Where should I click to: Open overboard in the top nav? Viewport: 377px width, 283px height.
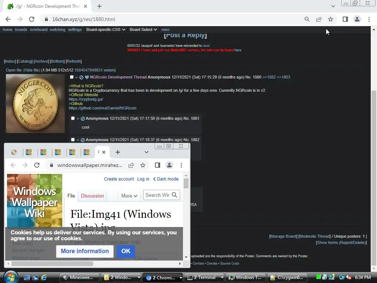pyautogui.click(x=38, y=29)
